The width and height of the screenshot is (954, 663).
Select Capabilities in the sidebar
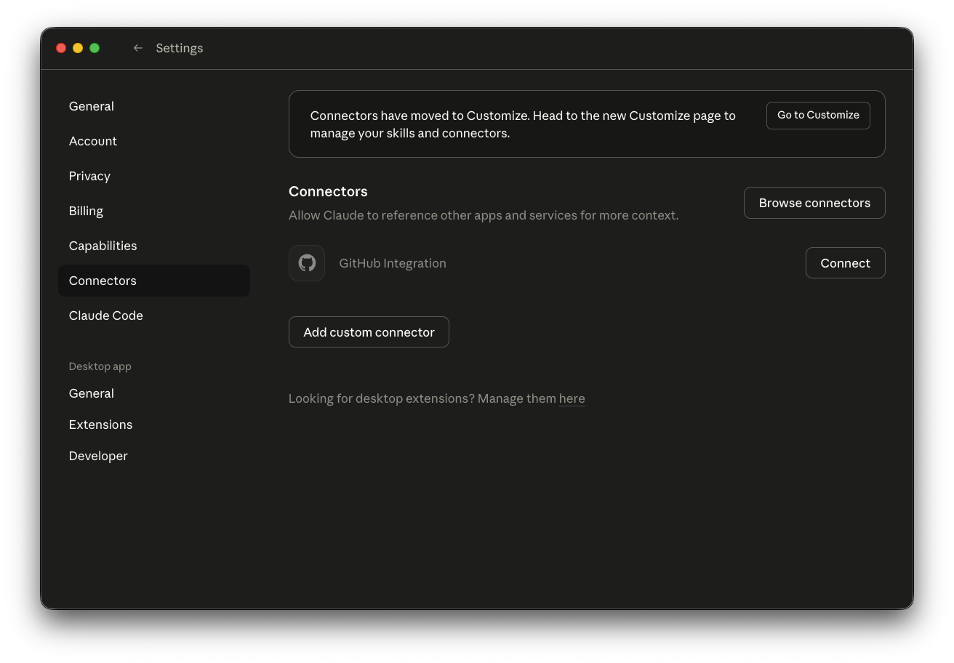[154, 246]
